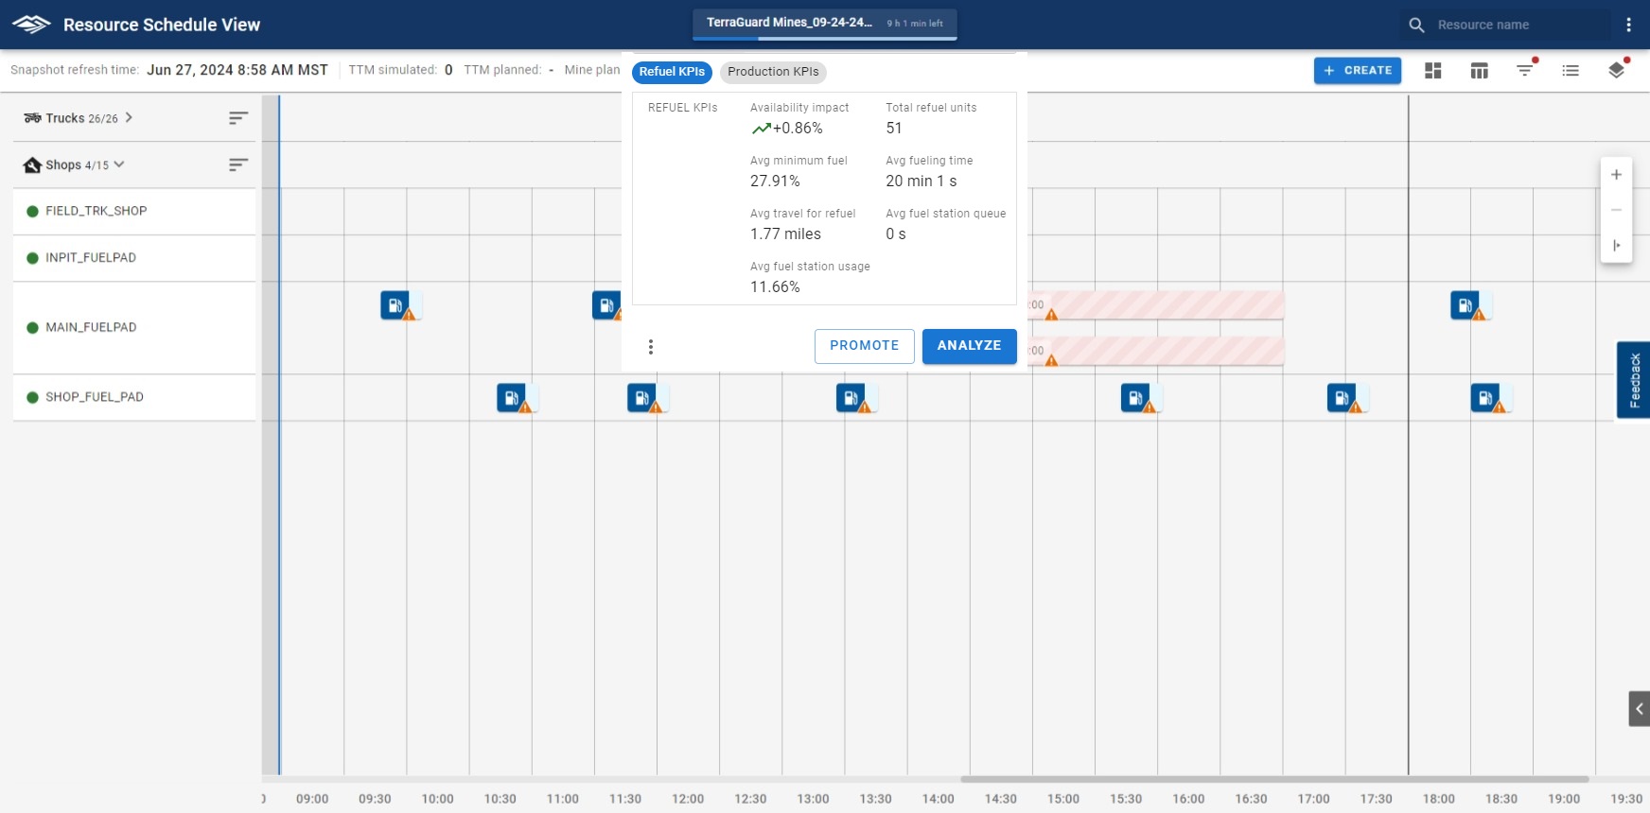Open the layers icon in toolbar
This screenshot has height=813, width=1650.
pyautogui.click(x=1617, y=71)
